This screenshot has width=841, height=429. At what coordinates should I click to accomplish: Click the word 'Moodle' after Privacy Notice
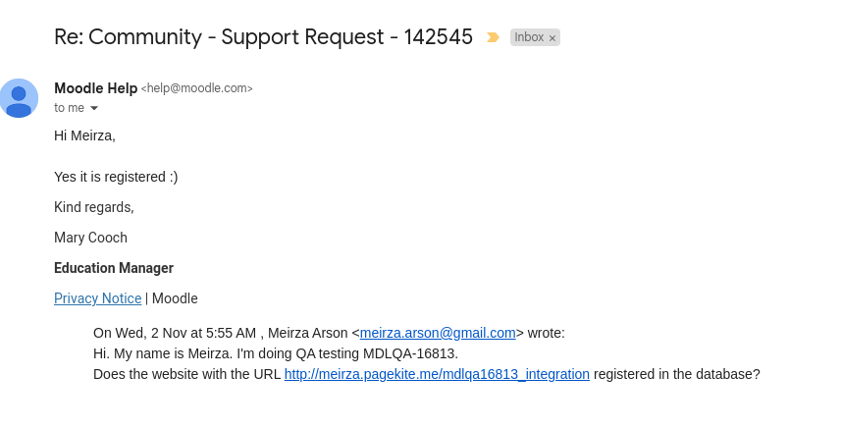[175, 298]
